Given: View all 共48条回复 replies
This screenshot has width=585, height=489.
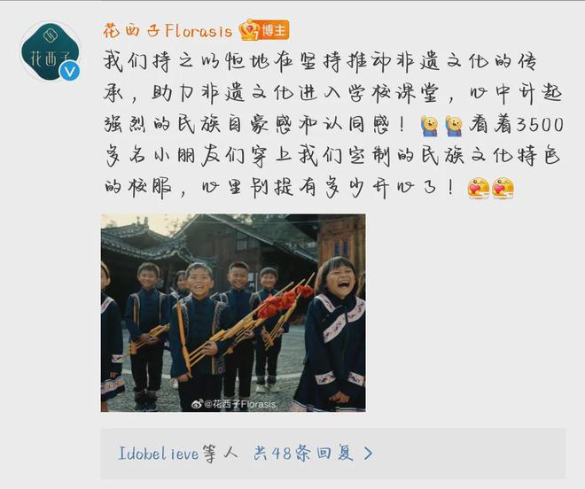Looking at the screenshot, I should 303,454.
